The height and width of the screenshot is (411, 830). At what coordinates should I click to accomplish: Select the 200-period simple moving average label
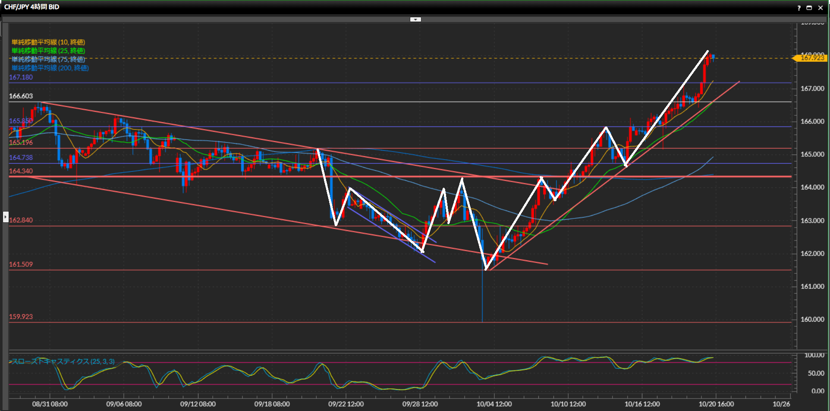(x=50, y=68)
